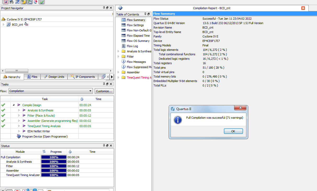
Task: Click the Task column header
Action: [x=45, y=99]
